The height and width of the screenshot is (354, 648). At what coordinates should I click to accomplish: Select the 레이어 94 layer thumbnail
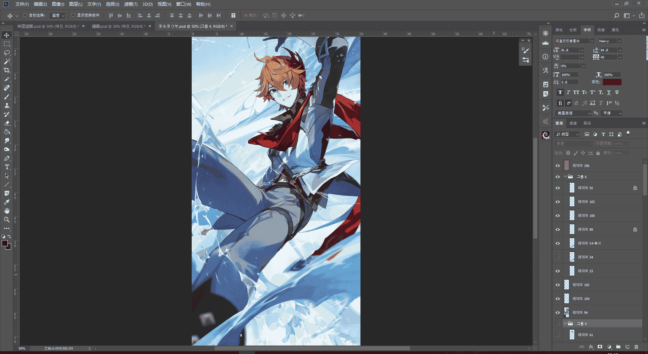click(567, 312)
